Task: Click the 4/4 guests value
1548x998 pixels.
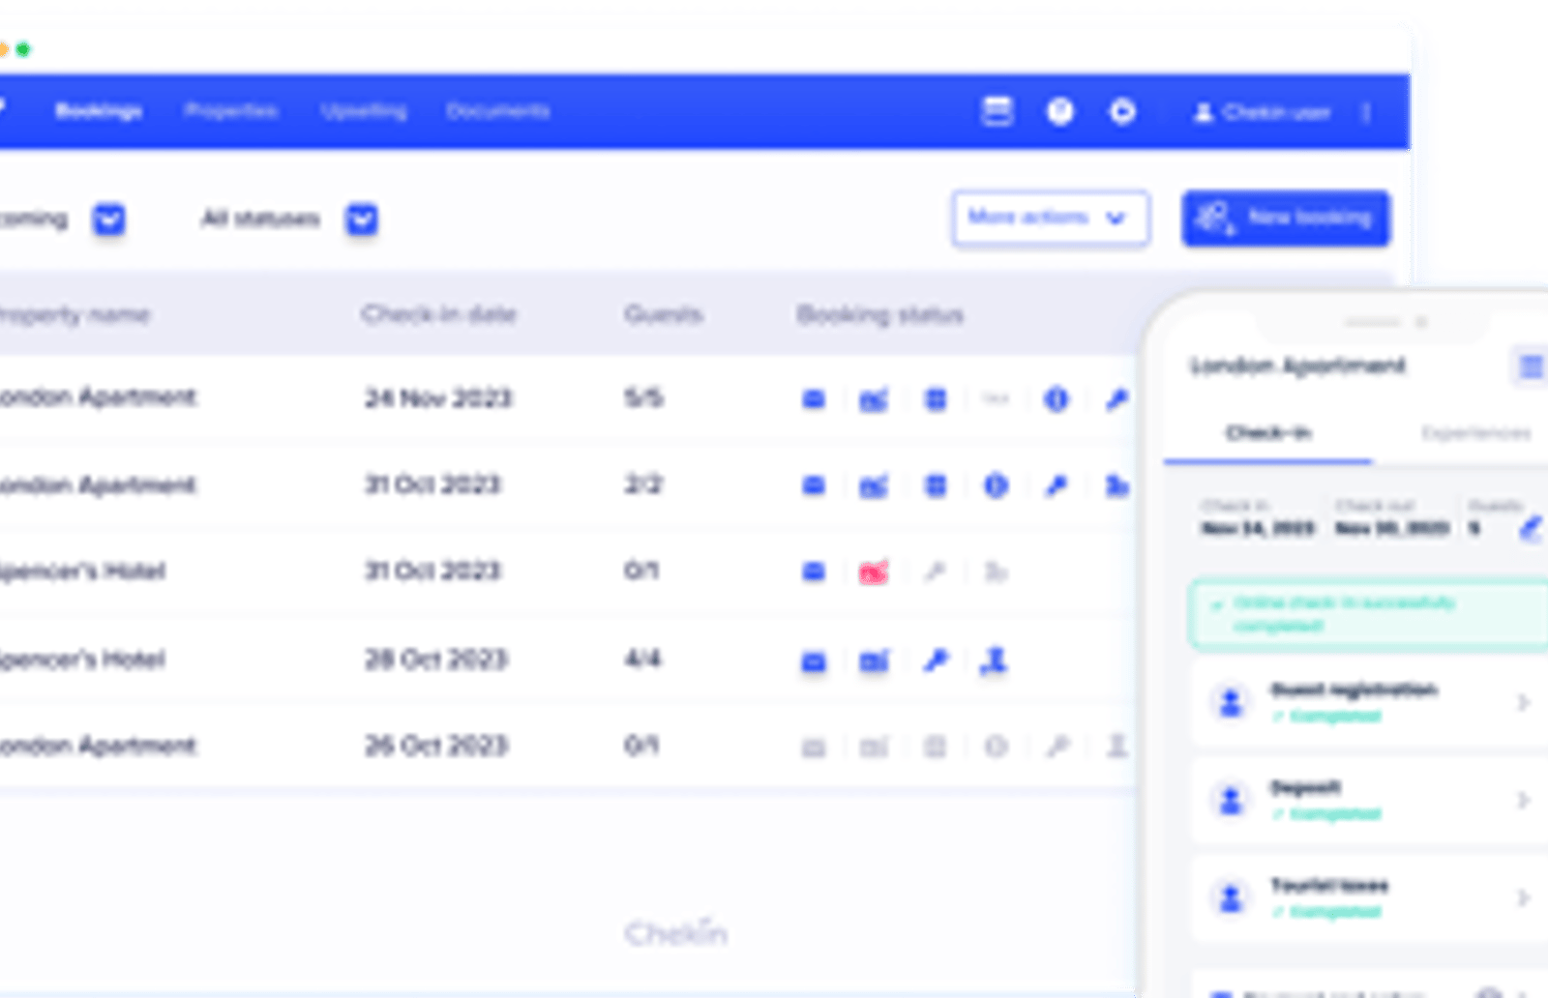Action: coord(642,660)
